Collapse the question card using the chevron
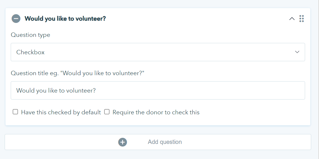319x159 pixels. click(x=292, y=19)
